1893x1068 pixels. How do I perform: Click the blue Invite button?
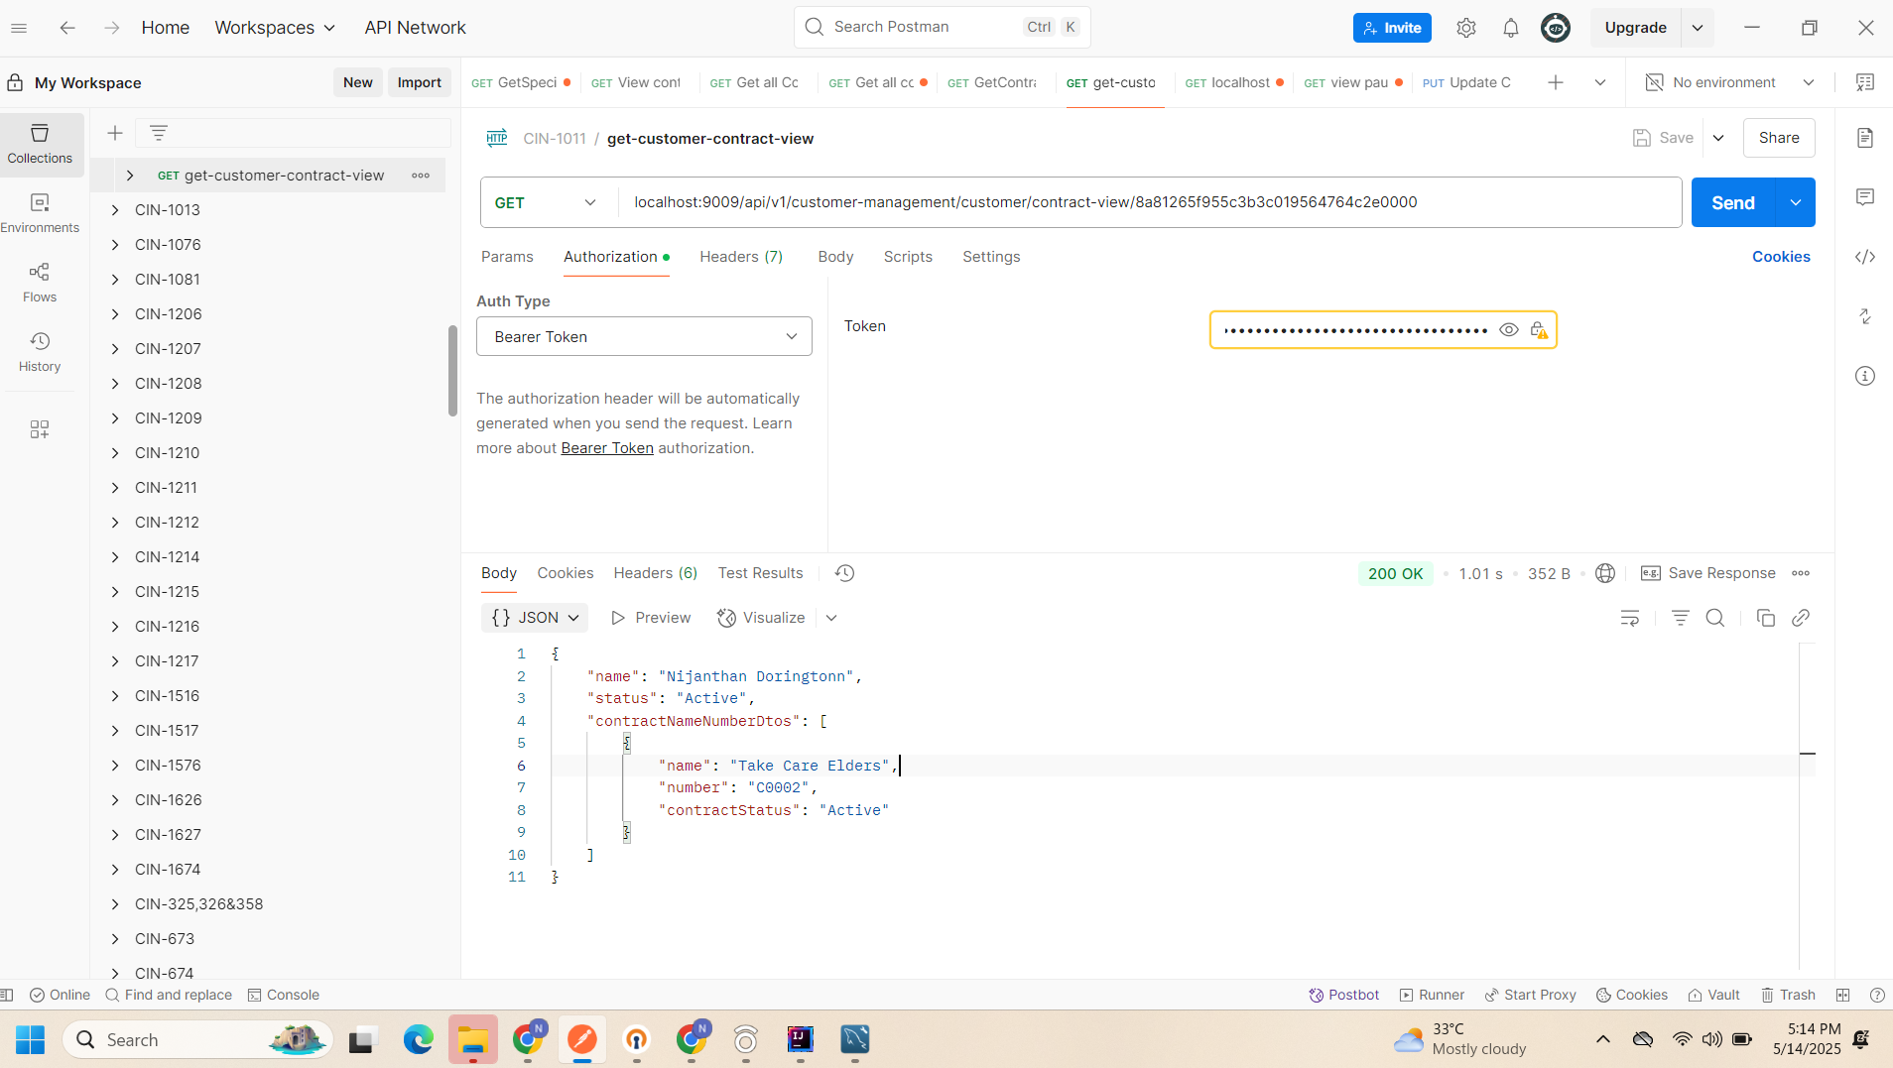coord(1392,28)
